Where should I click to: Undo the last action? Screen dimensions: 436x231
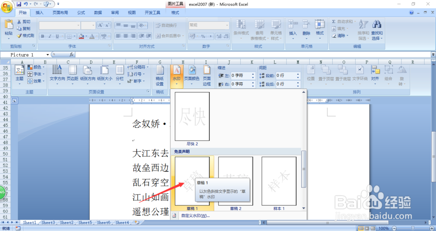26,4
